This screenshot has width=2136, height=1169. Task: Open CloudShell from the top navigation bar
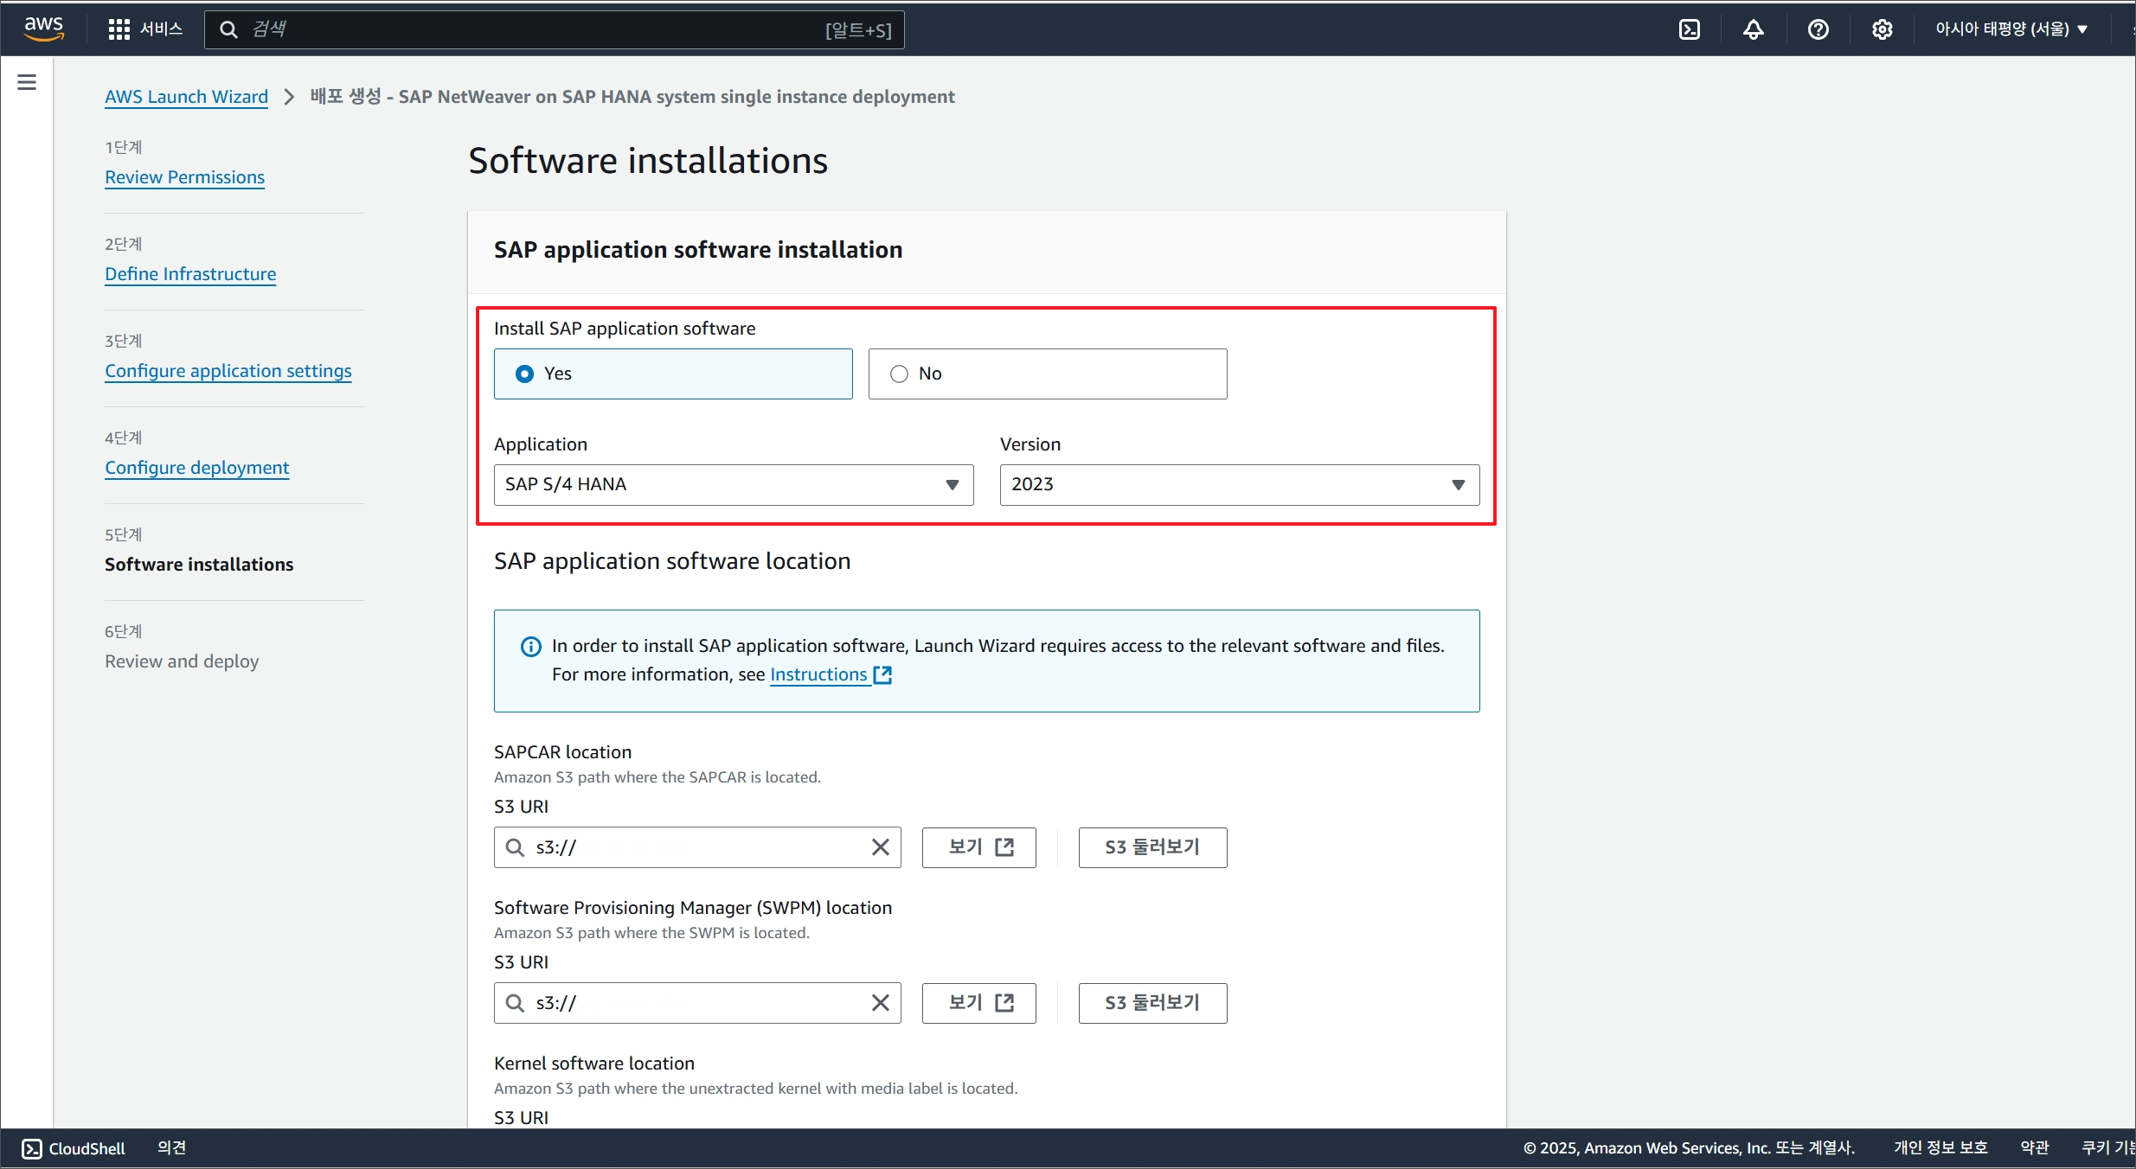[1689, 29]
